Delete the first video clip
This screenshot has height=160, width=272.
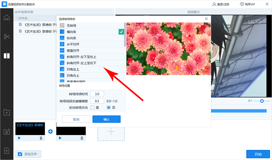[41, 138]
